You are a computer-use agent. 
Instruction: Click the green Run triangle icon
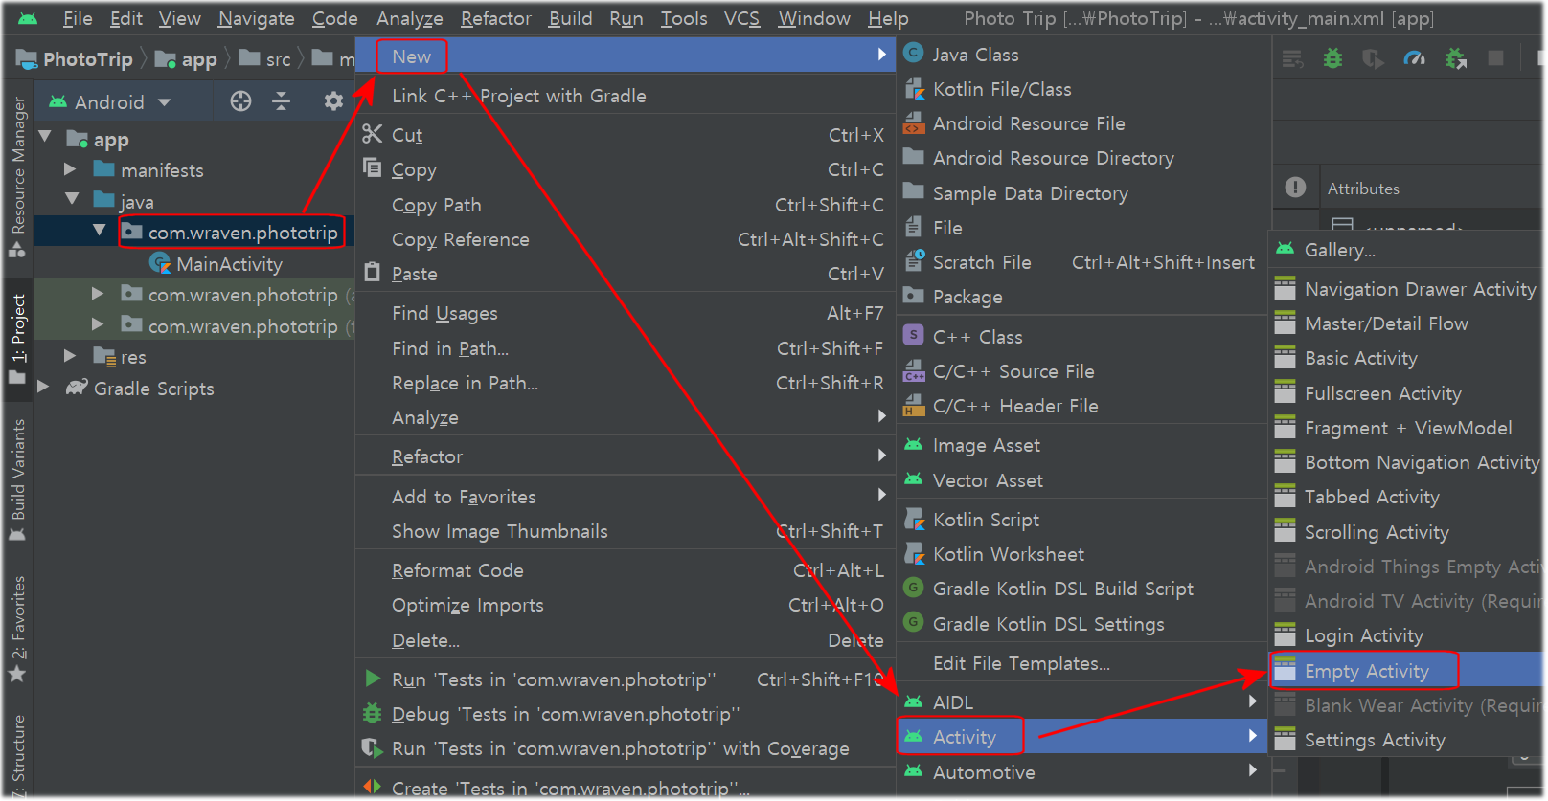pyautogui.click(x=373, y=679)
